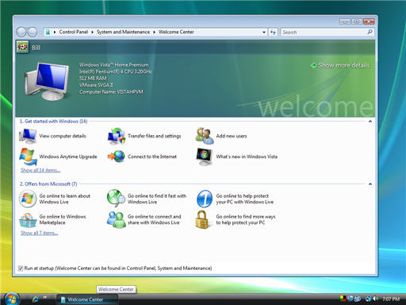
Task: Expand the arrow after Control Panel breadcrumb
Action: [x=93, y=32]
